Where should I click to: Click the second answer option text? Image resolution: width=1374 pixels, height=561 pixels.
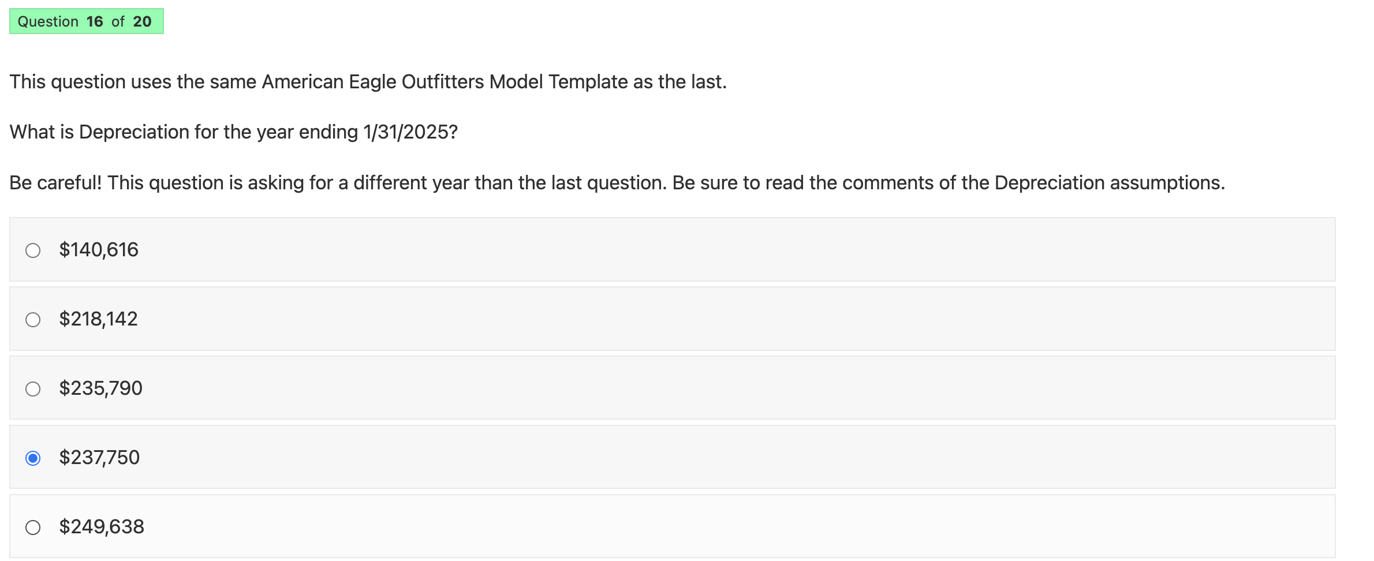98,319
